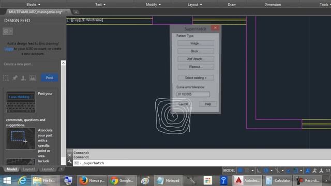Choose Image pattern type in SuperHatch
The image size is (331, 186).
(x=195, y=43)
